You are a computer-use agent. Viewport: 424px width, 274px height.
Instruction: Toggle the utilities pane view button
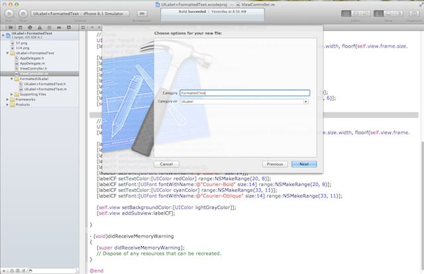click(x=398, y=13)
